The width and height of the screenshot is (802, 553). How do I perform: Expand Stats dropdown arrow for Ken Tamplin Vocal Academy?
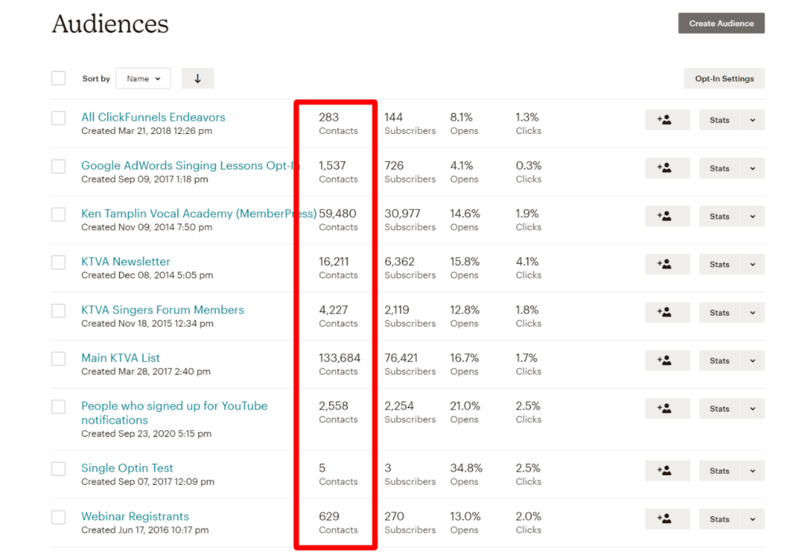753,216
